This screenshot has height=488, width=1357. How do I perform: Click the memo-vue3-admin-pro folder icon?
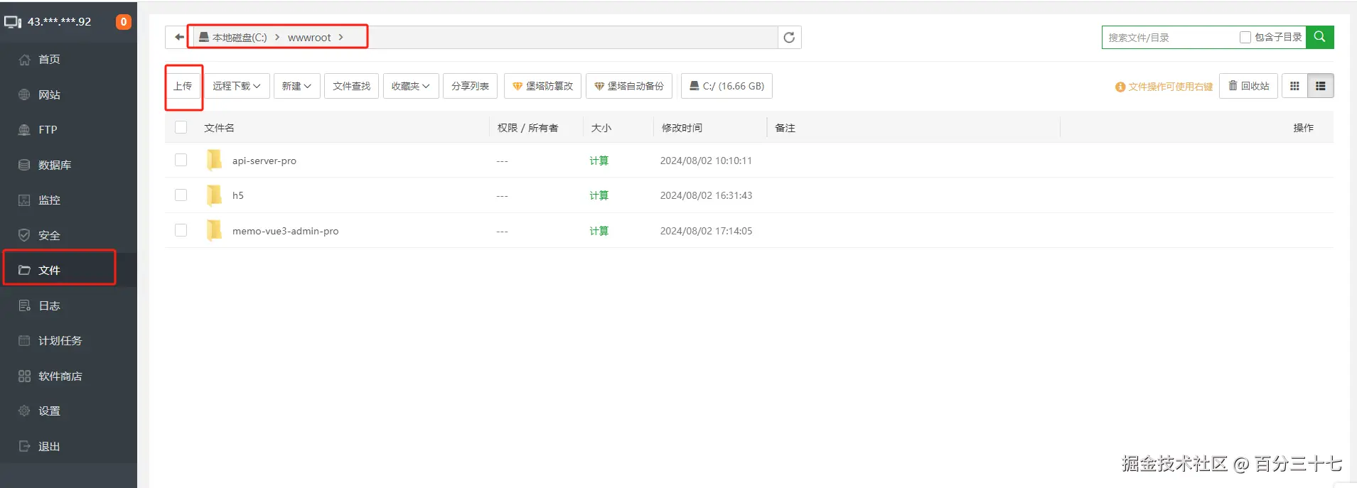click(x=214, y=231)
